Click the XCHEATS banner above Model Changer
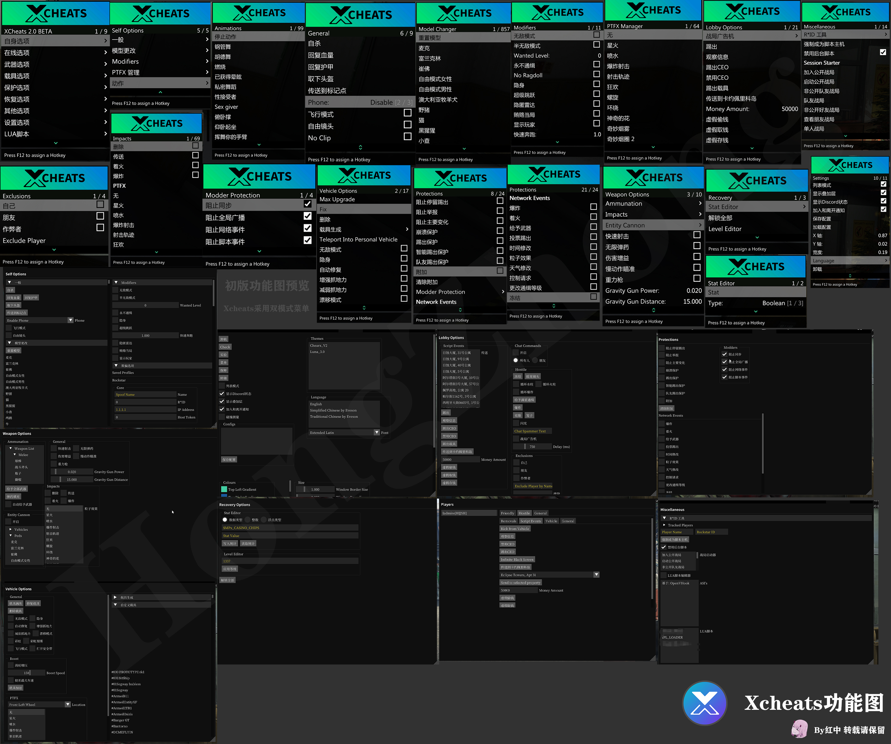Image resolution: width=891 pixels, height=744 pixels. coord(463,13)
